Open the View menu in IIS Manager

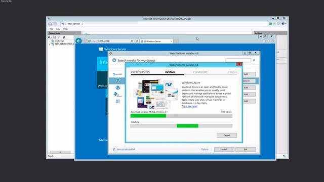58,29
